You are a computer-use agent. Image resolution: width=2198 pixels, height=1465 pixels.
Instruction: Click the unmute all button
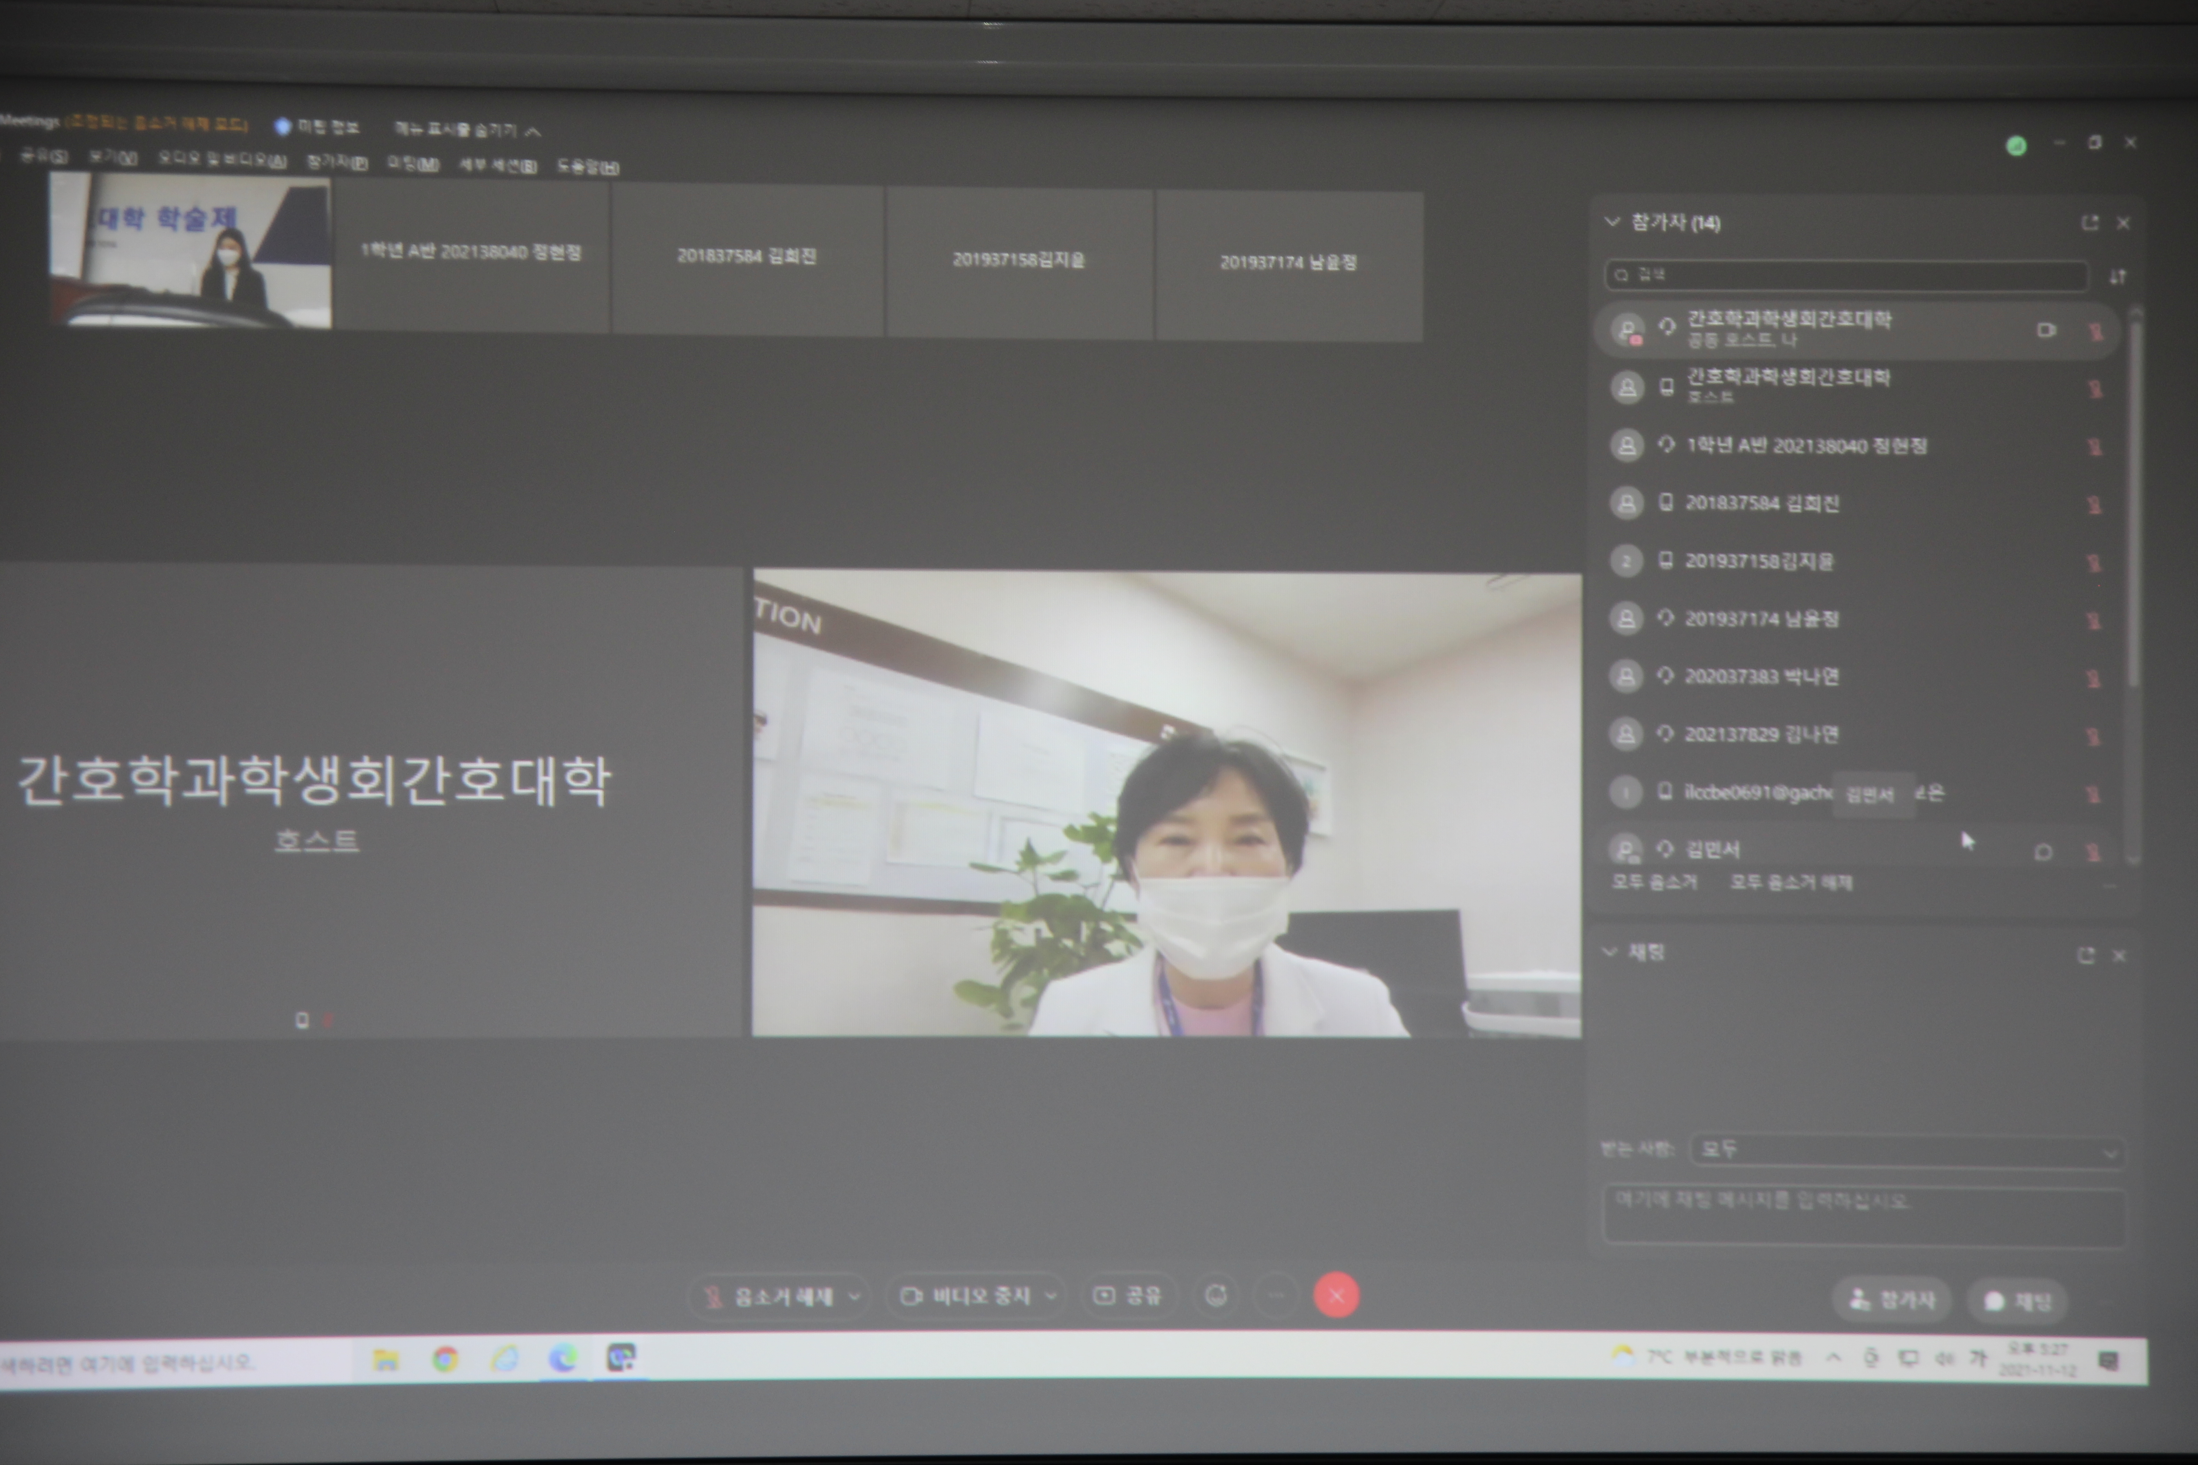click(x=1791, y=883)
